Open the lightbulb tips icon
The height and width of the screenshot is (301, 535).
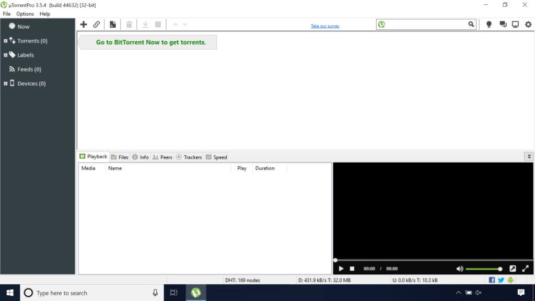[x=489, y=24]
